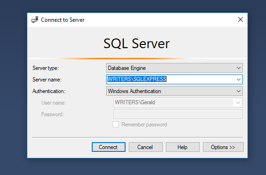Click the Connect button
This screenshot has height=175, width=266.
pos(108,147)
